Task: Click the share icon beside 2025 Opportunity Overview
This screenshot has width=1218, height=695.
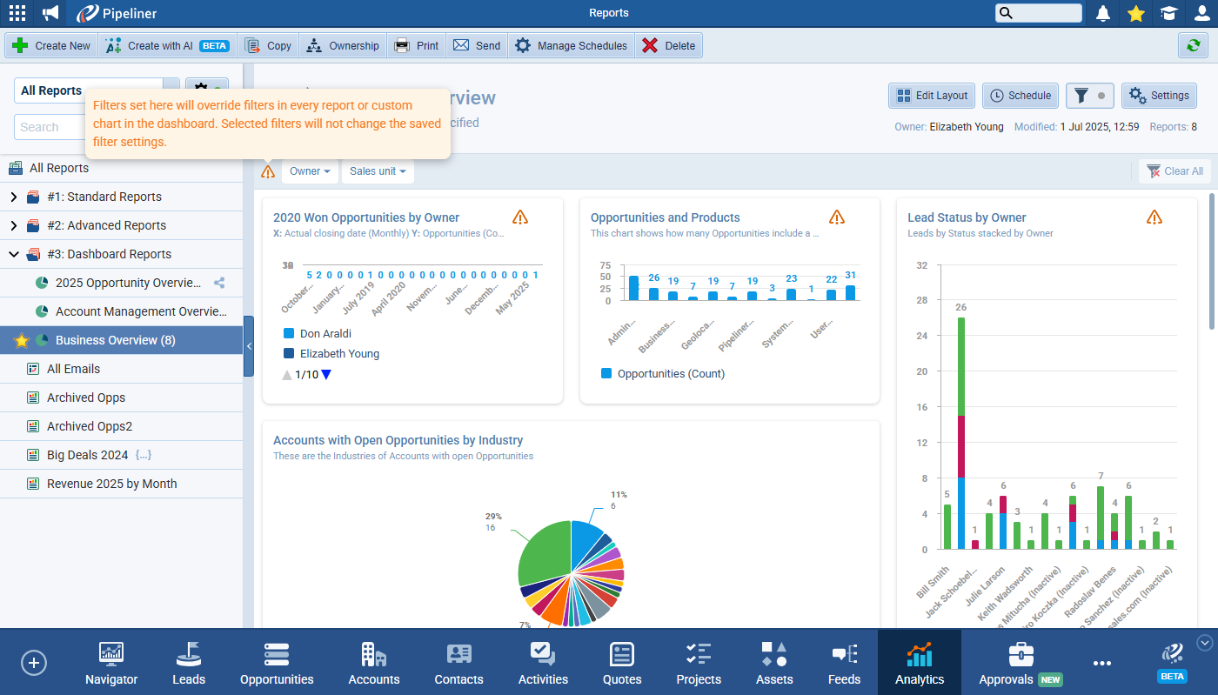Action: point(219,283)
